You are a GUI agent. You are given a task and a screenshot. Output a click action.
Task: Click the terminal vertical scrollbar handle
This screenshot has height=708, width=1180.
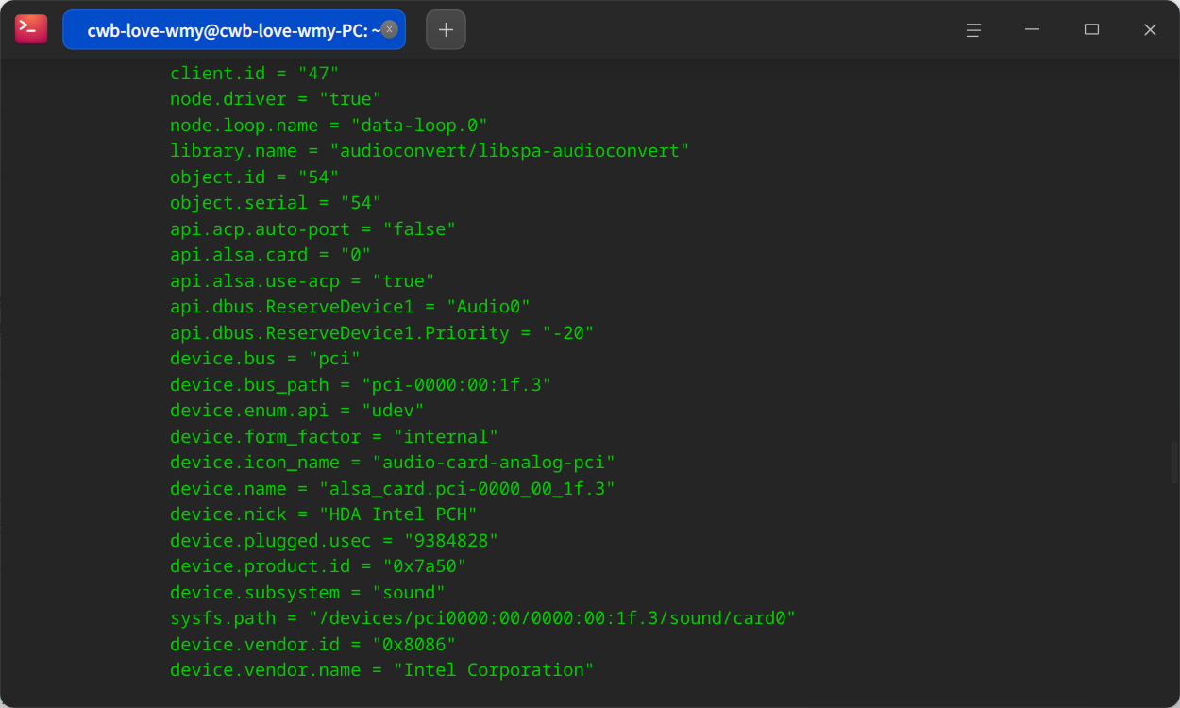1174,463
